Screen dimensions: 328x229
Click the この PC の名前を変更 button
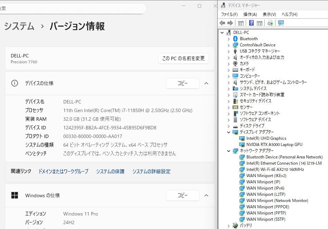[184, 58]
